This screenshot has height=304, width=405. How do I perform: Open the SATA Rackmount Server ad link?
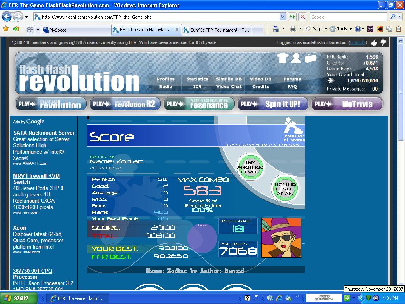[44, 133]
